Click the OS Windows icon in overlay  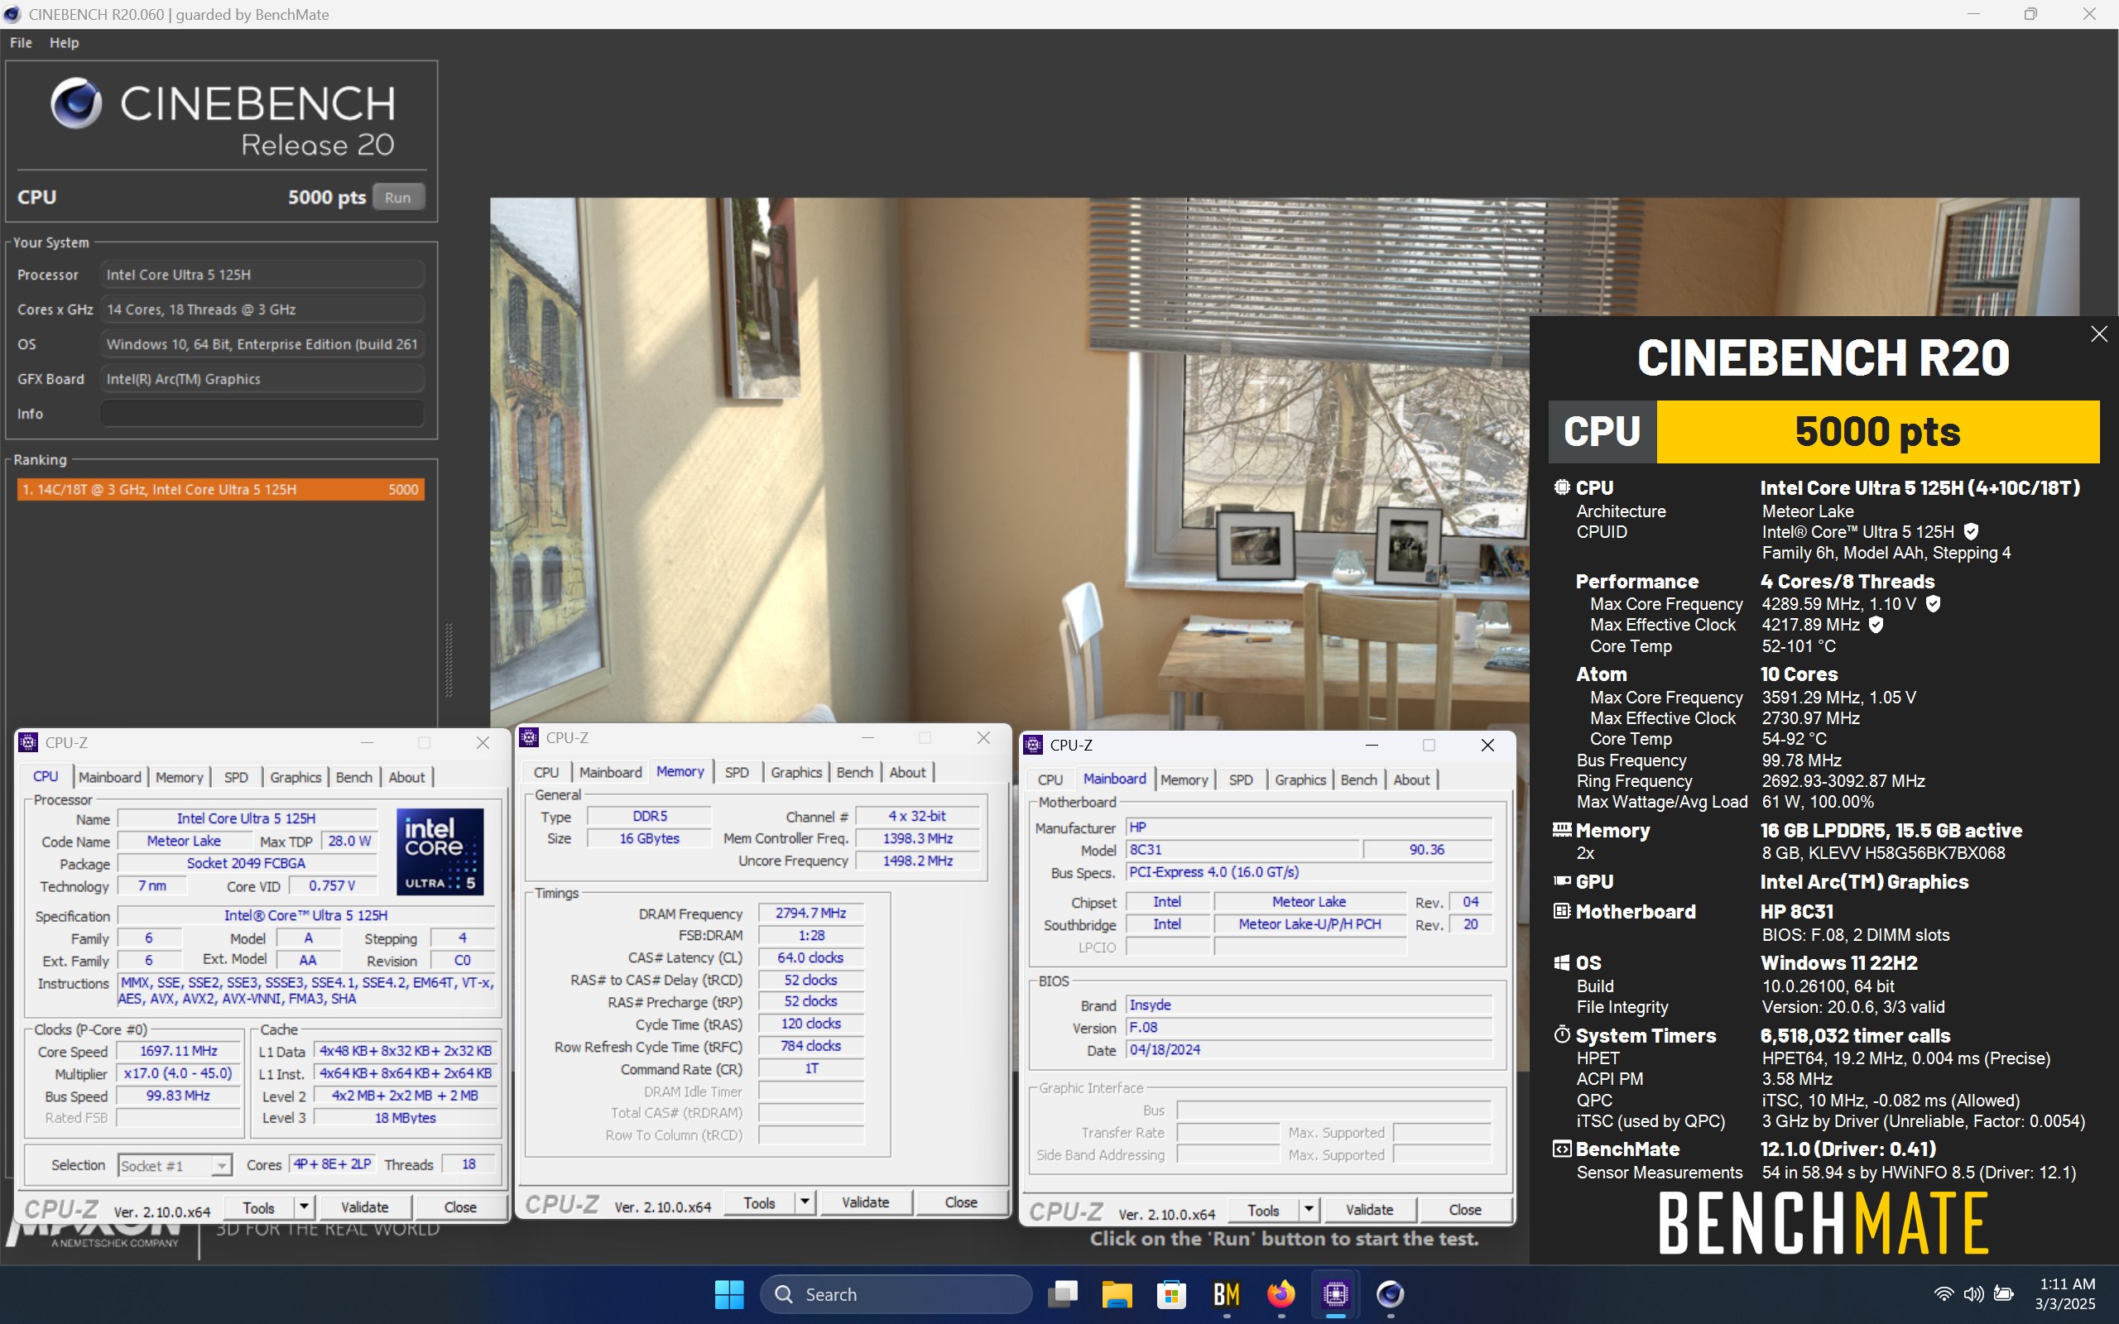pyautogui.click(x=1561, y=962)
